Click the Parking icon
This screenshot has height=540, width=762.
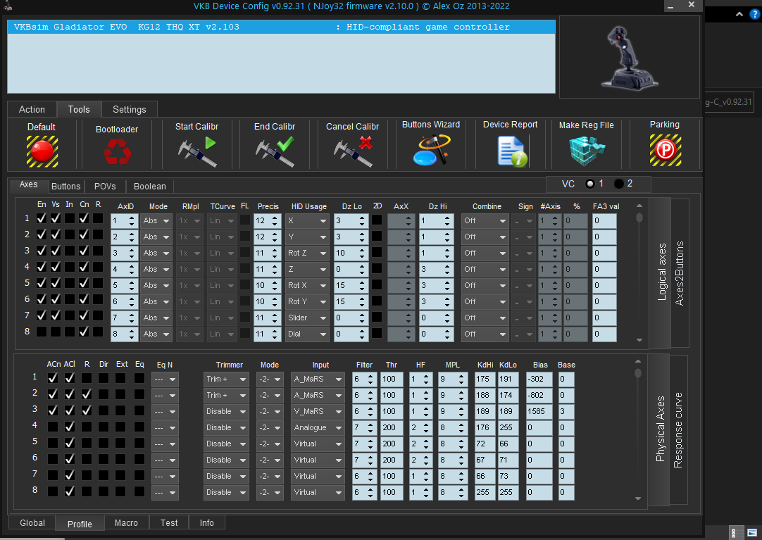point(664,150)
